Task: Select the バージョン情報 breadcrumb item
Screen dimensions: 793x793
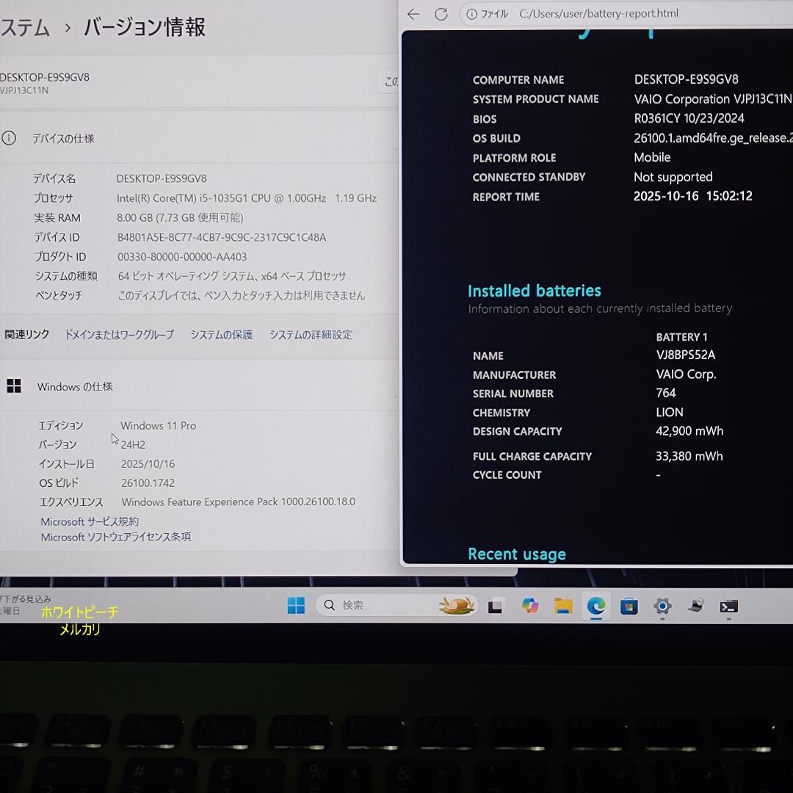Action: click(x=144, y=27)
